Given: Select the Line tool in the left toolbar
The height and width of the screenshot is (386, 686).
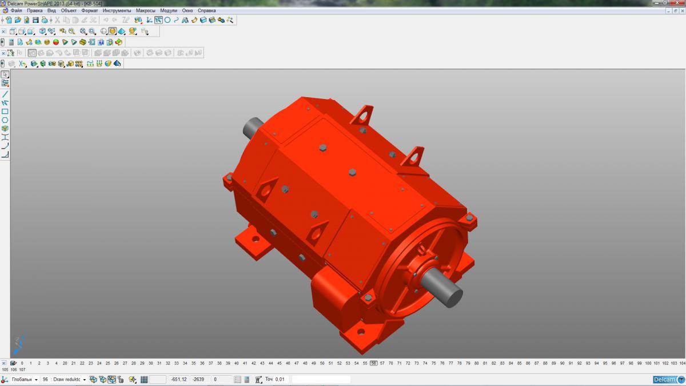Looking at the screenshot, I should pyautogui.click(x=5, y=94).
